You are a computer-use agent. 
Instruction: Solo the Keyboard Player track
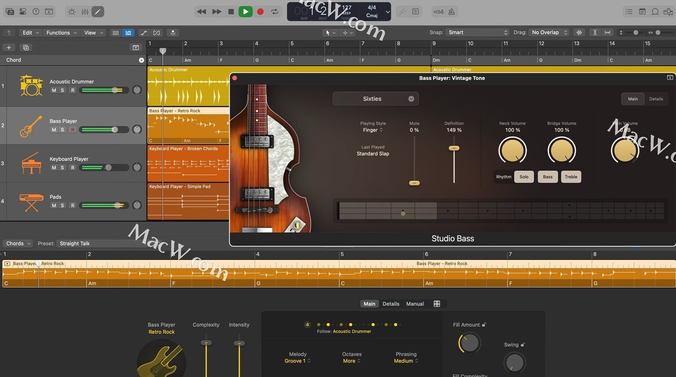62,167
